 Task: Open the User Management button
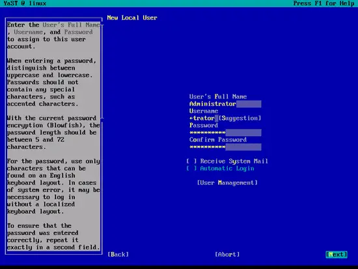coord(227,182)
